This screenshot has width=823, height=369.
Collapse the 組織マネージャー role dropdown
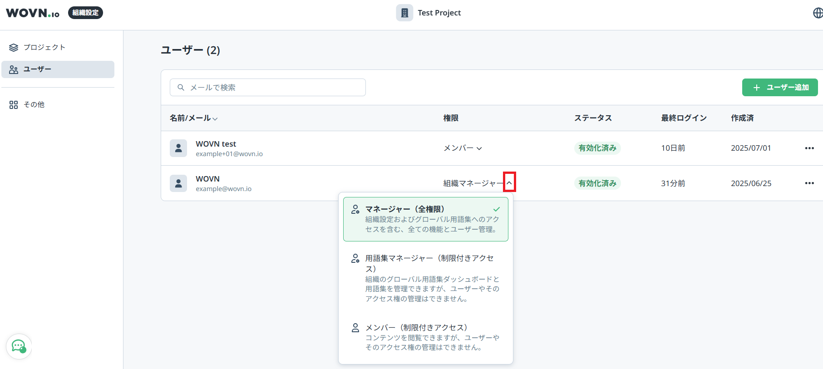(509, 182)
